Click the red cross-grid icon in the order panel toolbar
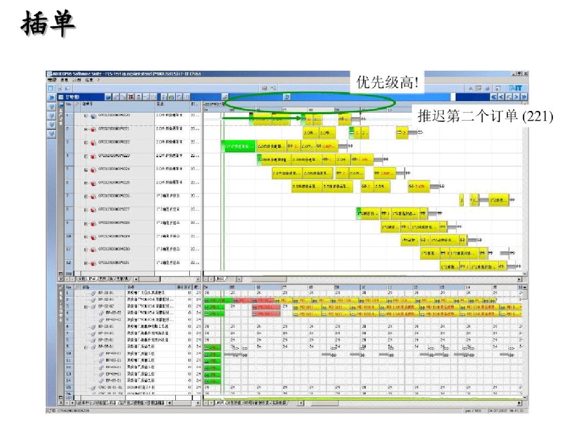 coord(131,97)
